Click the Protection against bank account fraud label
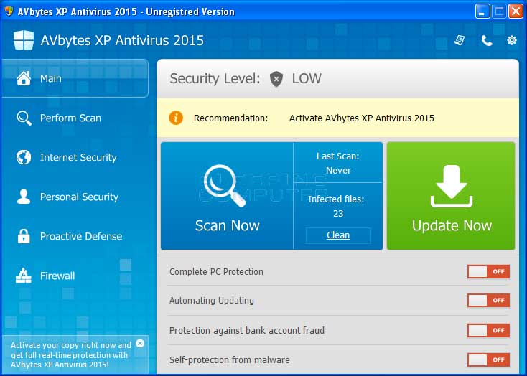The image size is (527, 376). pyautogui.click(x=247, y=330)
